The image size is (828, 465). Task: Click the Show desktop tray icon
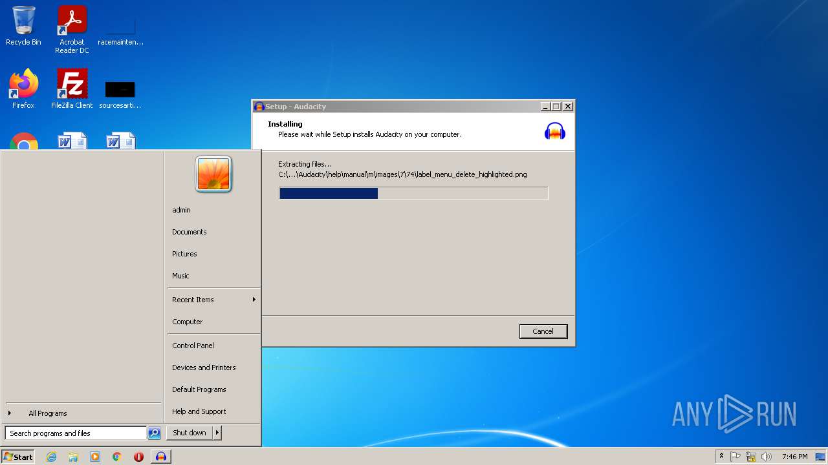(x=820, y=457)
